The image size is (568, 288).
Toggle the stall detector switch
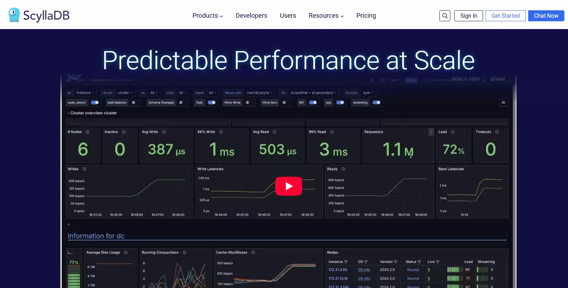pos(135,103)
